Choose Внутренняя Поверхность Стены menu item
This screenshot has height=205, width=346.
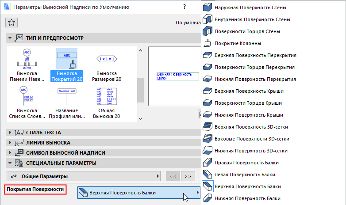[x=273, y=19]
